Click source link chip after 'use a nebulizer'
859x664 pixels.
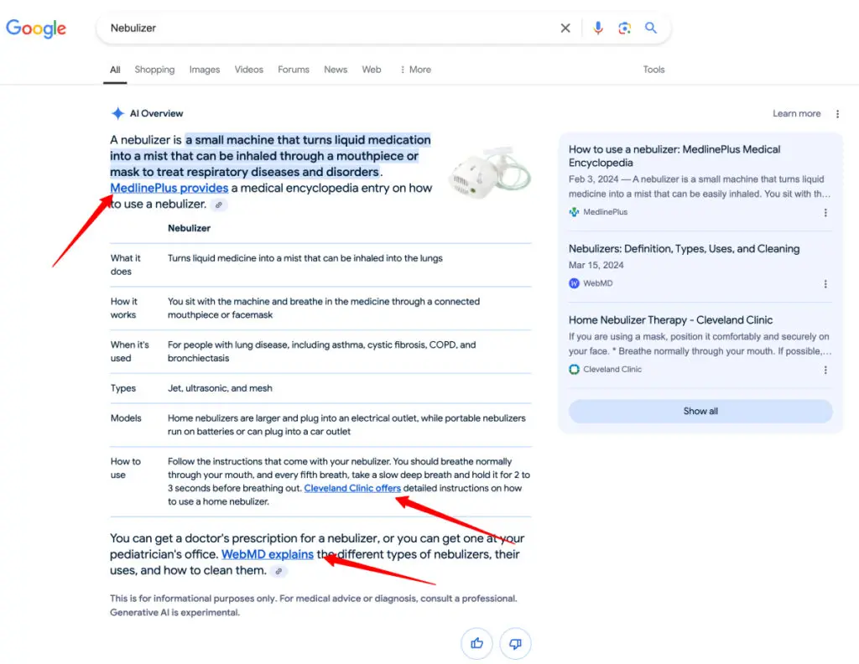click(219, 205)
